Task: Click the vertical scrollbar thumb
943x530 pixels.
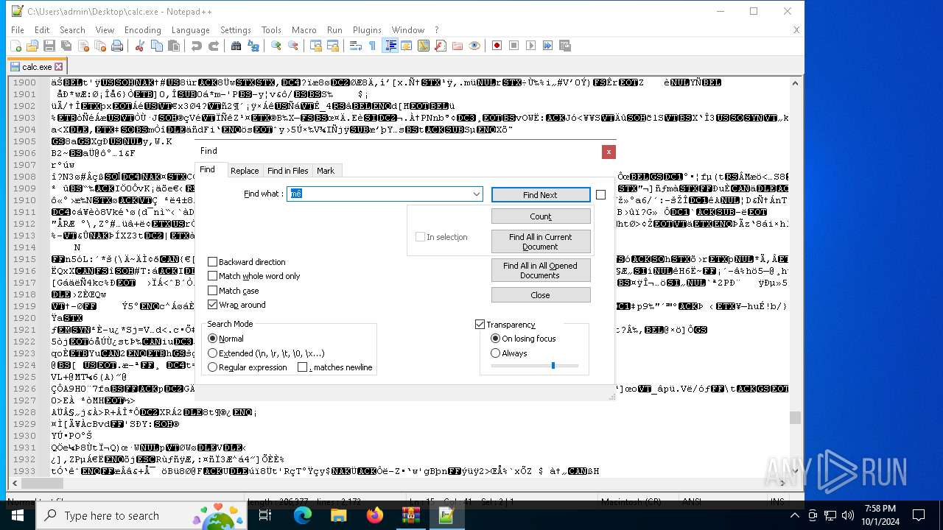Action: click(795, 417)
